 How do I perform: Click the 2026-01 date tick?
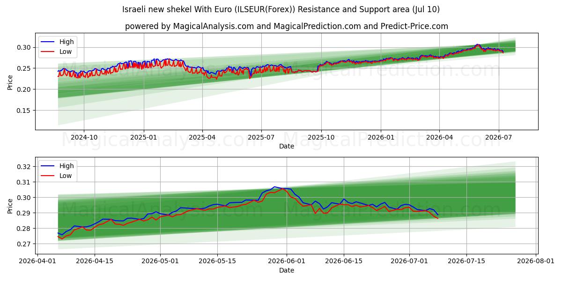click(x=380, y=137)
